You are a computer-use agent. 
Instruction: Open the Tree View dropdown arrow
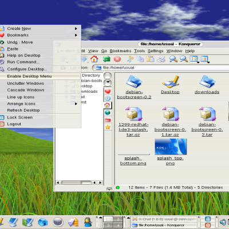point(208,62)
